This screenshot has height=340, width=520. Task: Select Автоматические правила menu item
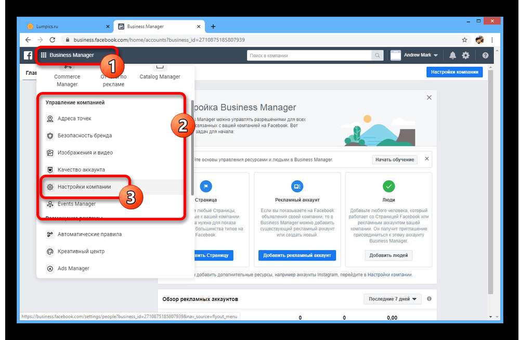point(89,234)
